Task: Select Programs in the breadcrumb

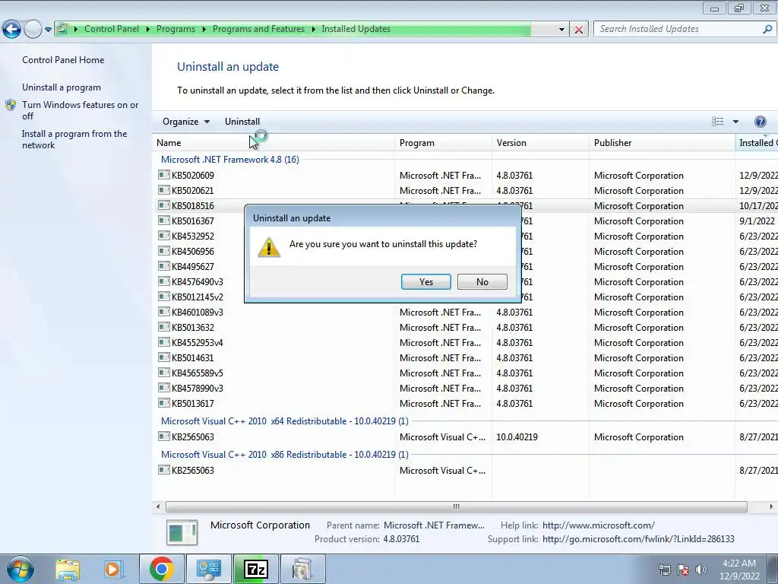Action: 176,29
